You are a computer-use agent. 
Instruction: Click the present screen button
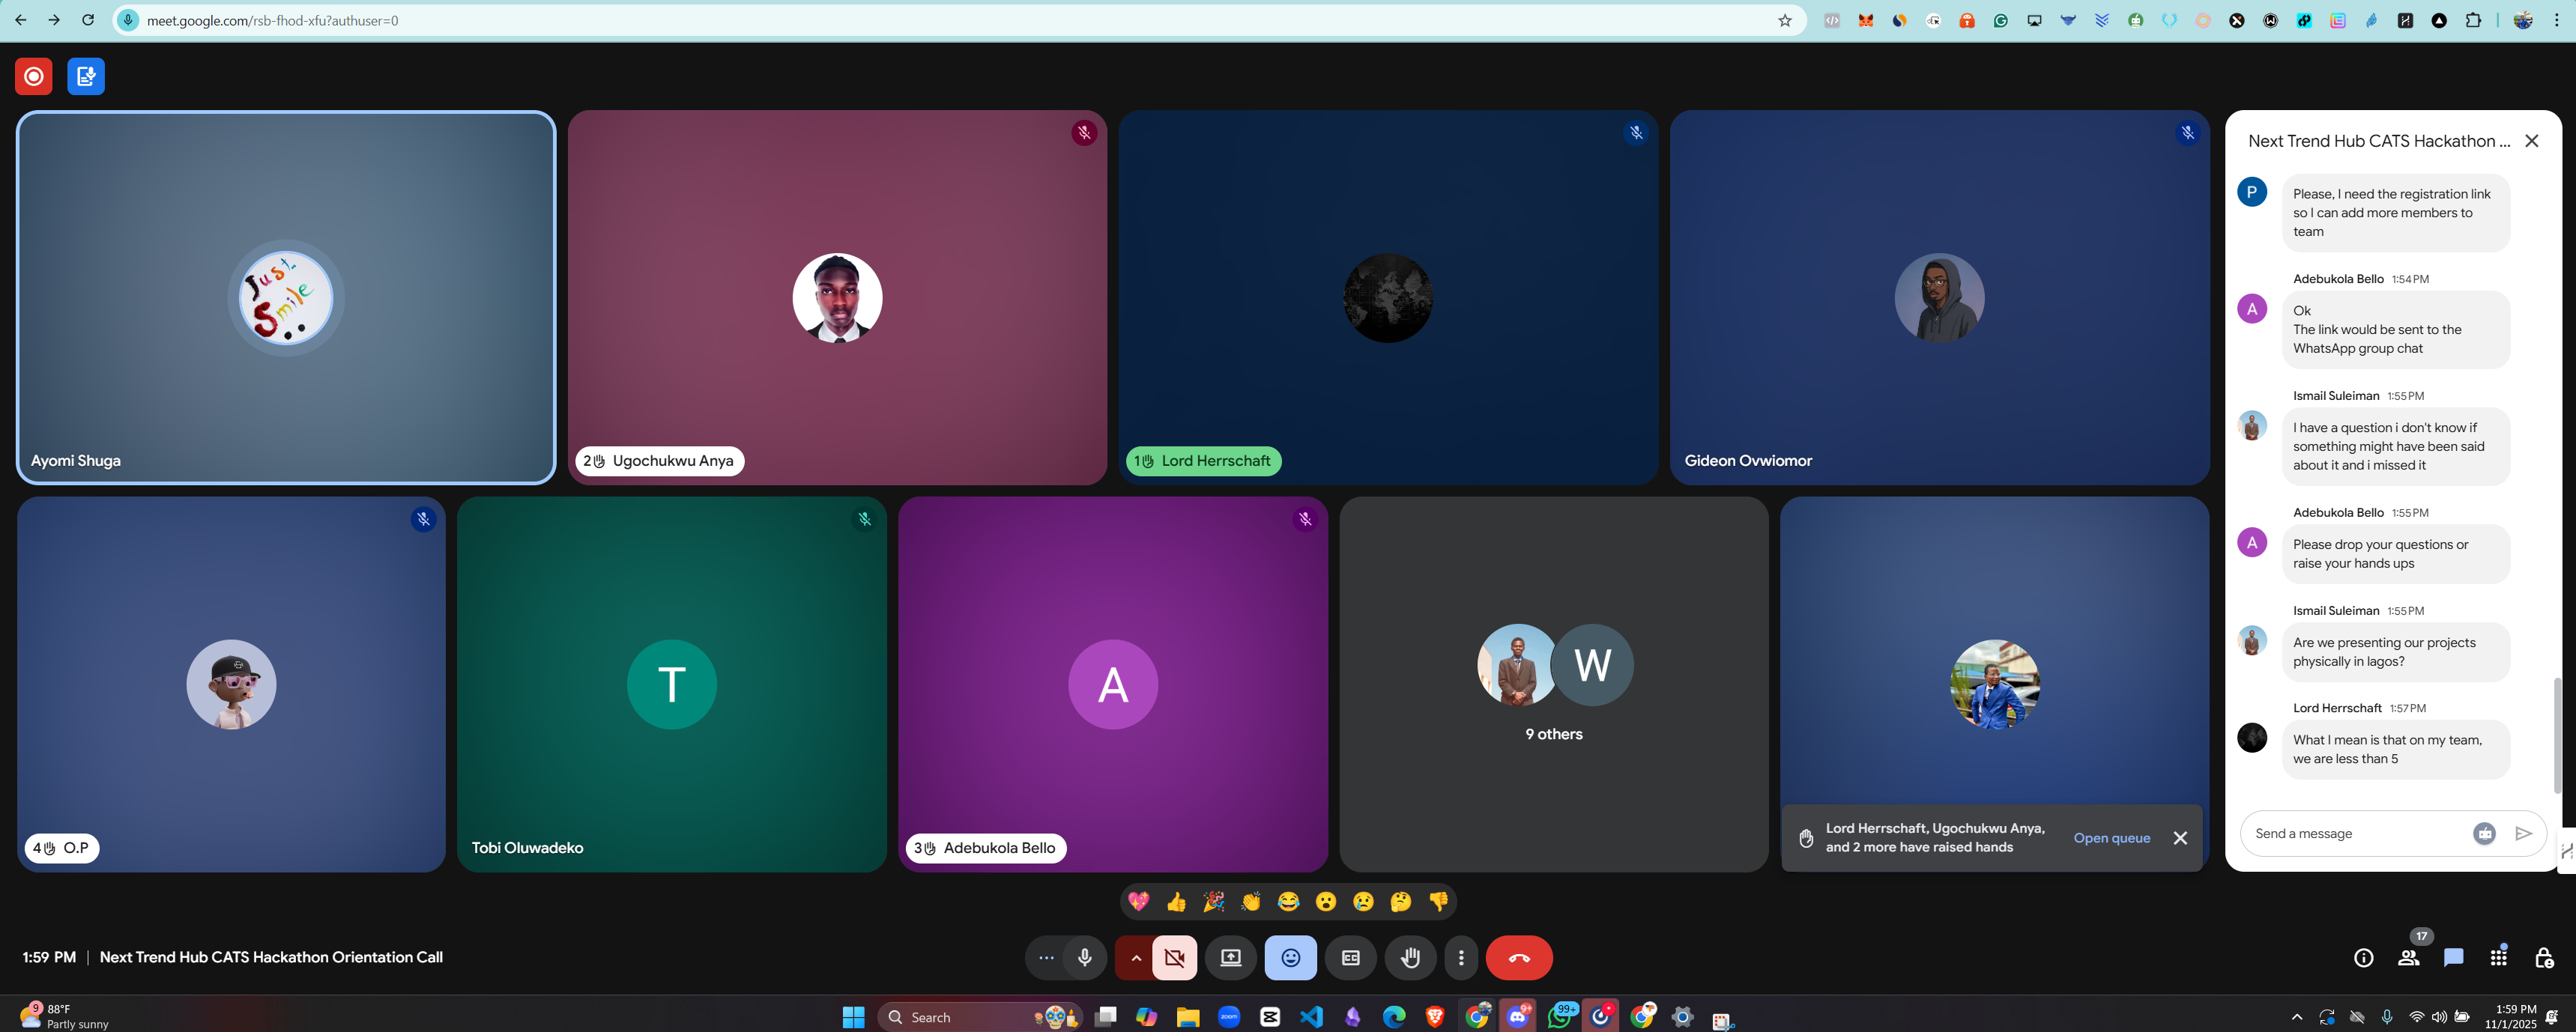click(x=1230, y=958)
